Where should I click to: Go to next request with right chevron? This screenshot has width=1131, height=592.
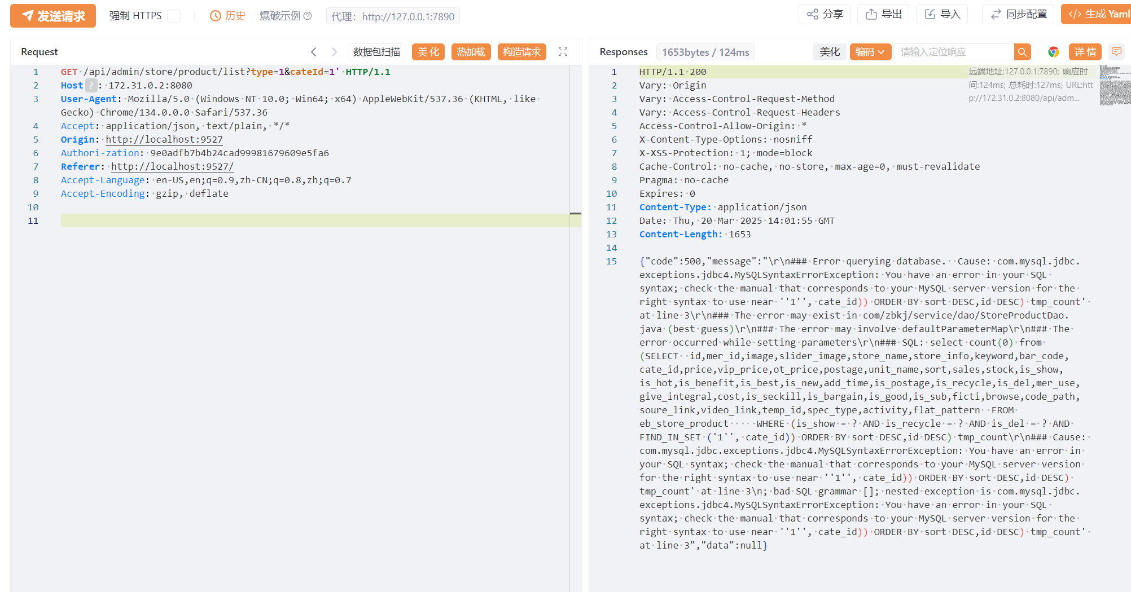pos(334,52)
